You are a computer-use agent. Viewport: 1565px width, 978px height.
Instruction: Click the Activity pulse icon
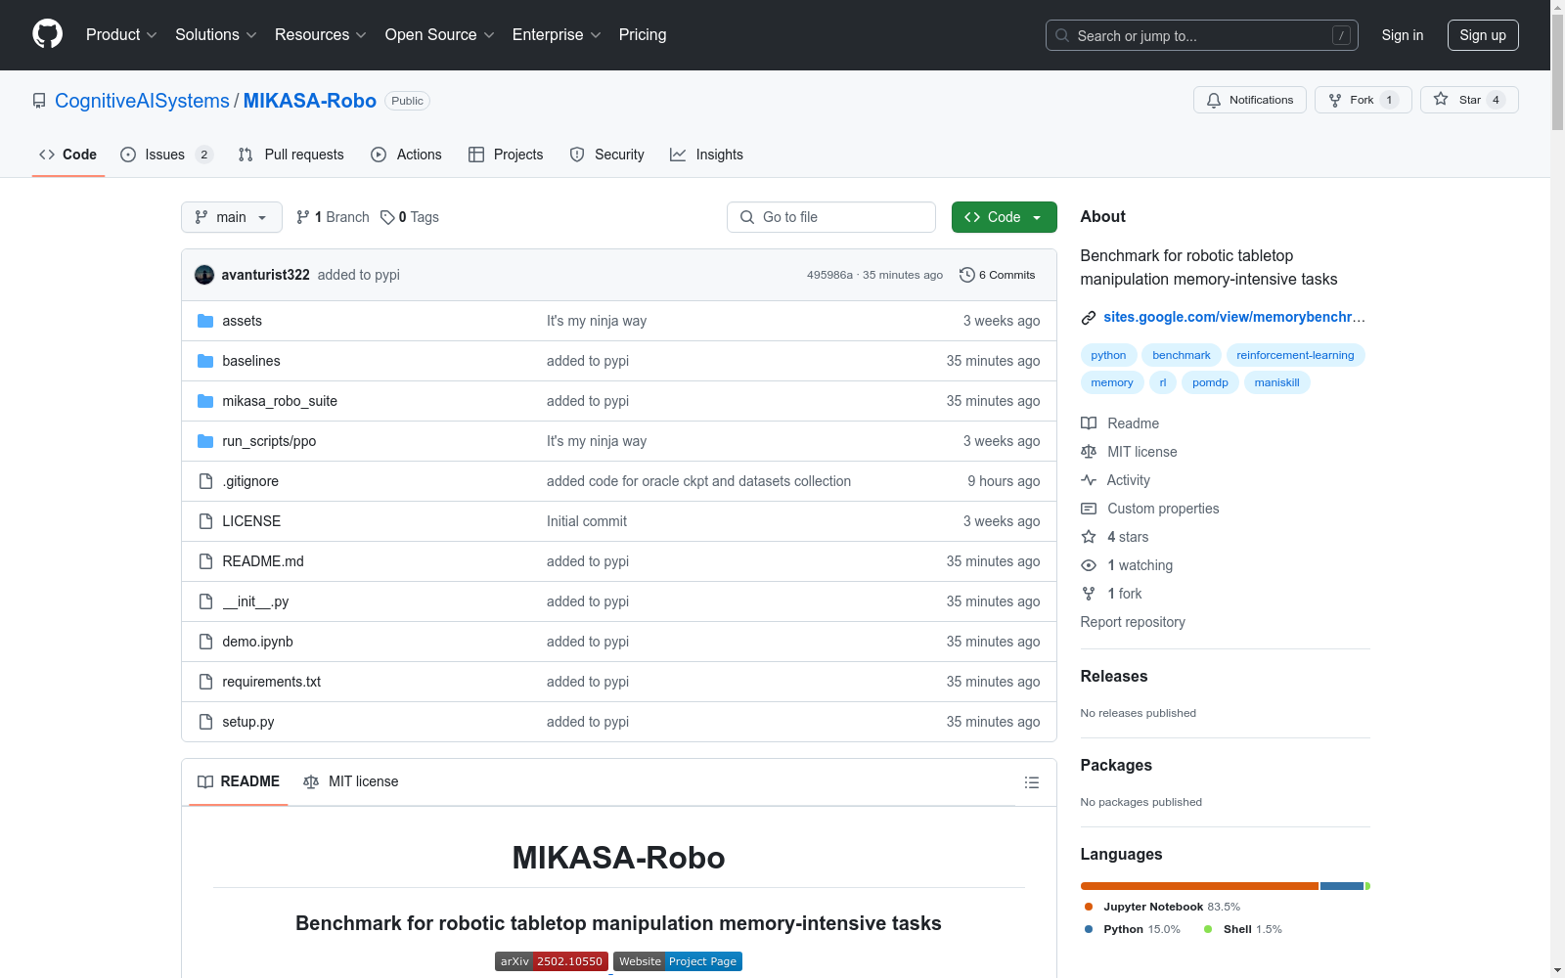click(1089, 480)
